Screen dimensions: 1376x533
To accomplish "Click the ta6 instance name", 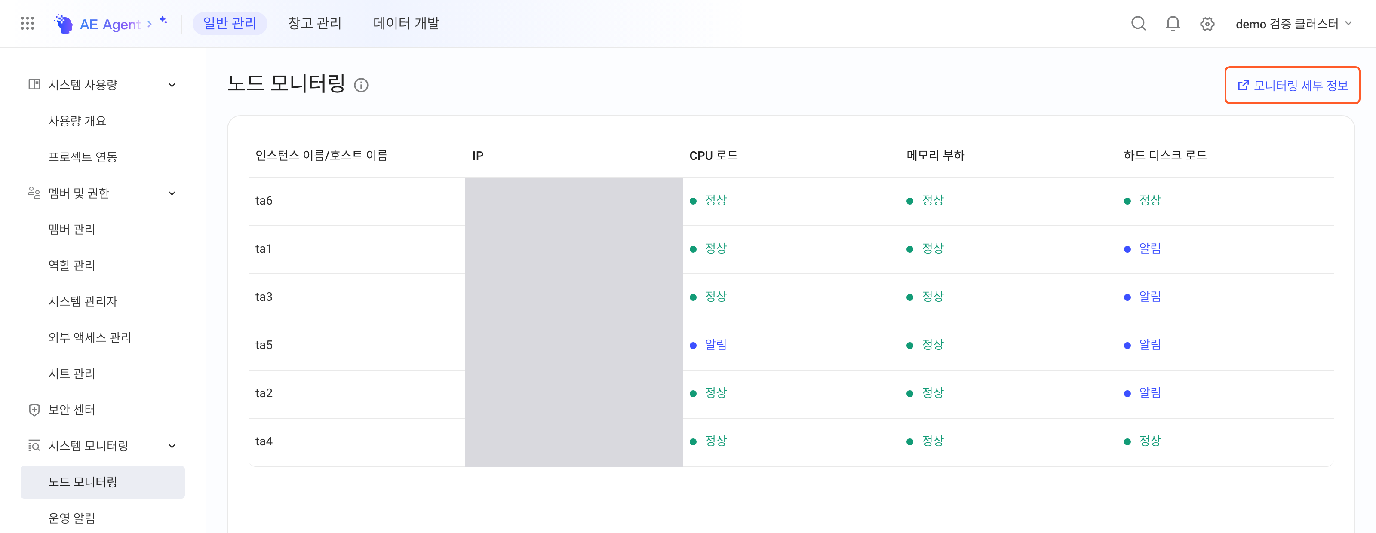I will click(x=264, y=201).
